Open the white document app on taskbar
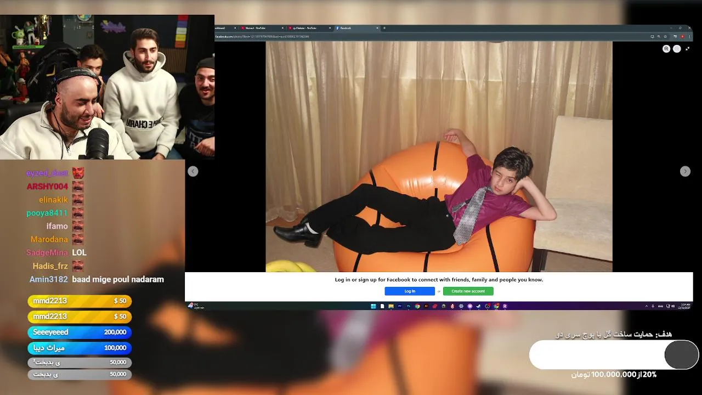The height and width of the screenshot is (395, 702). (x=382, y=306)
